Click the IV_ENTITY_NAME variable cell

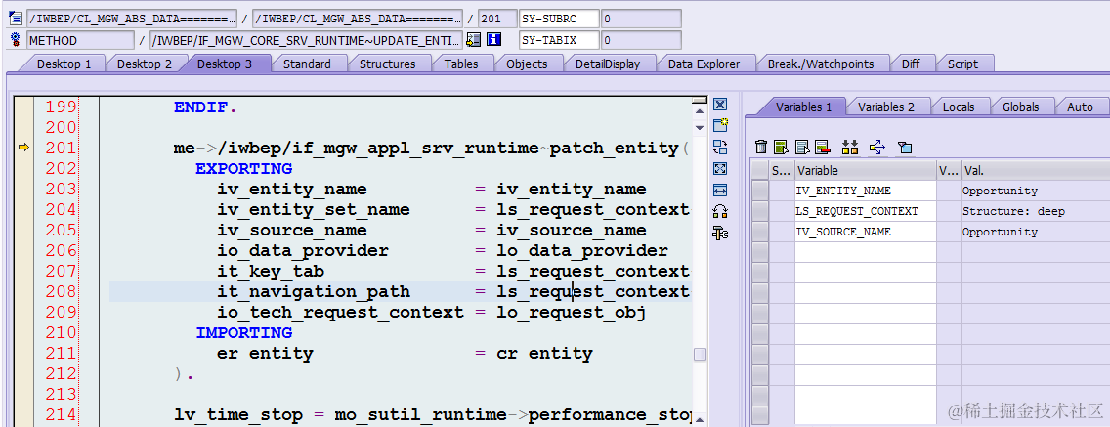(x=865, y=191)
